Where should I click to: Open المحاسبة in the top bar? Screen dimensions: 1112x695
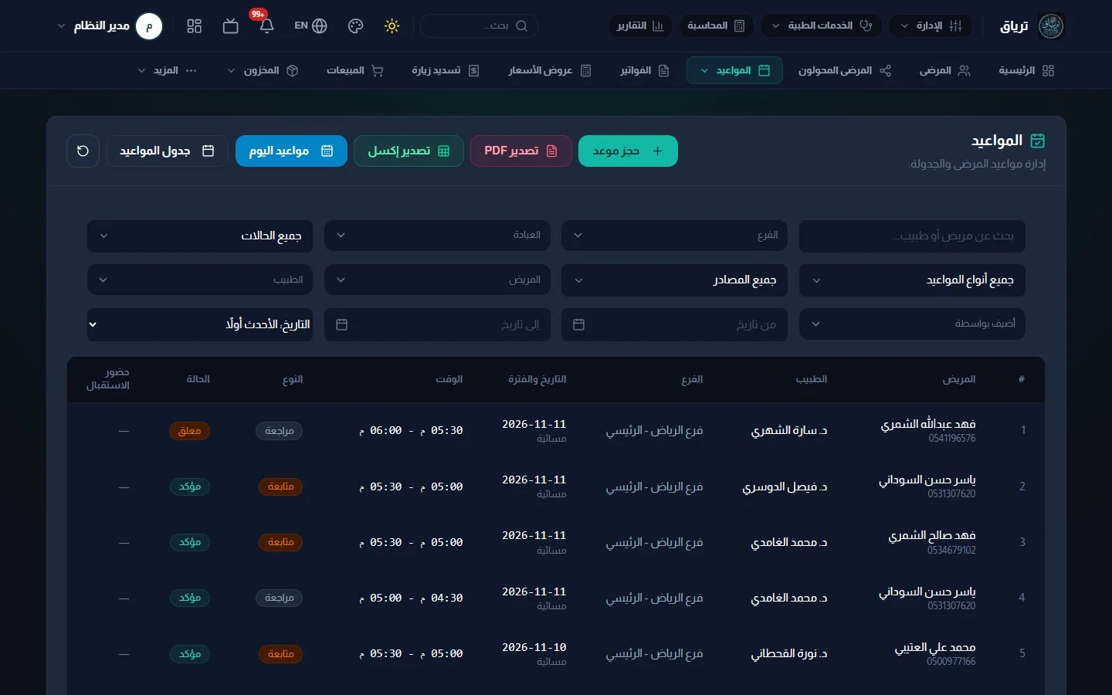pyautogui.click(x=717, y=26)
